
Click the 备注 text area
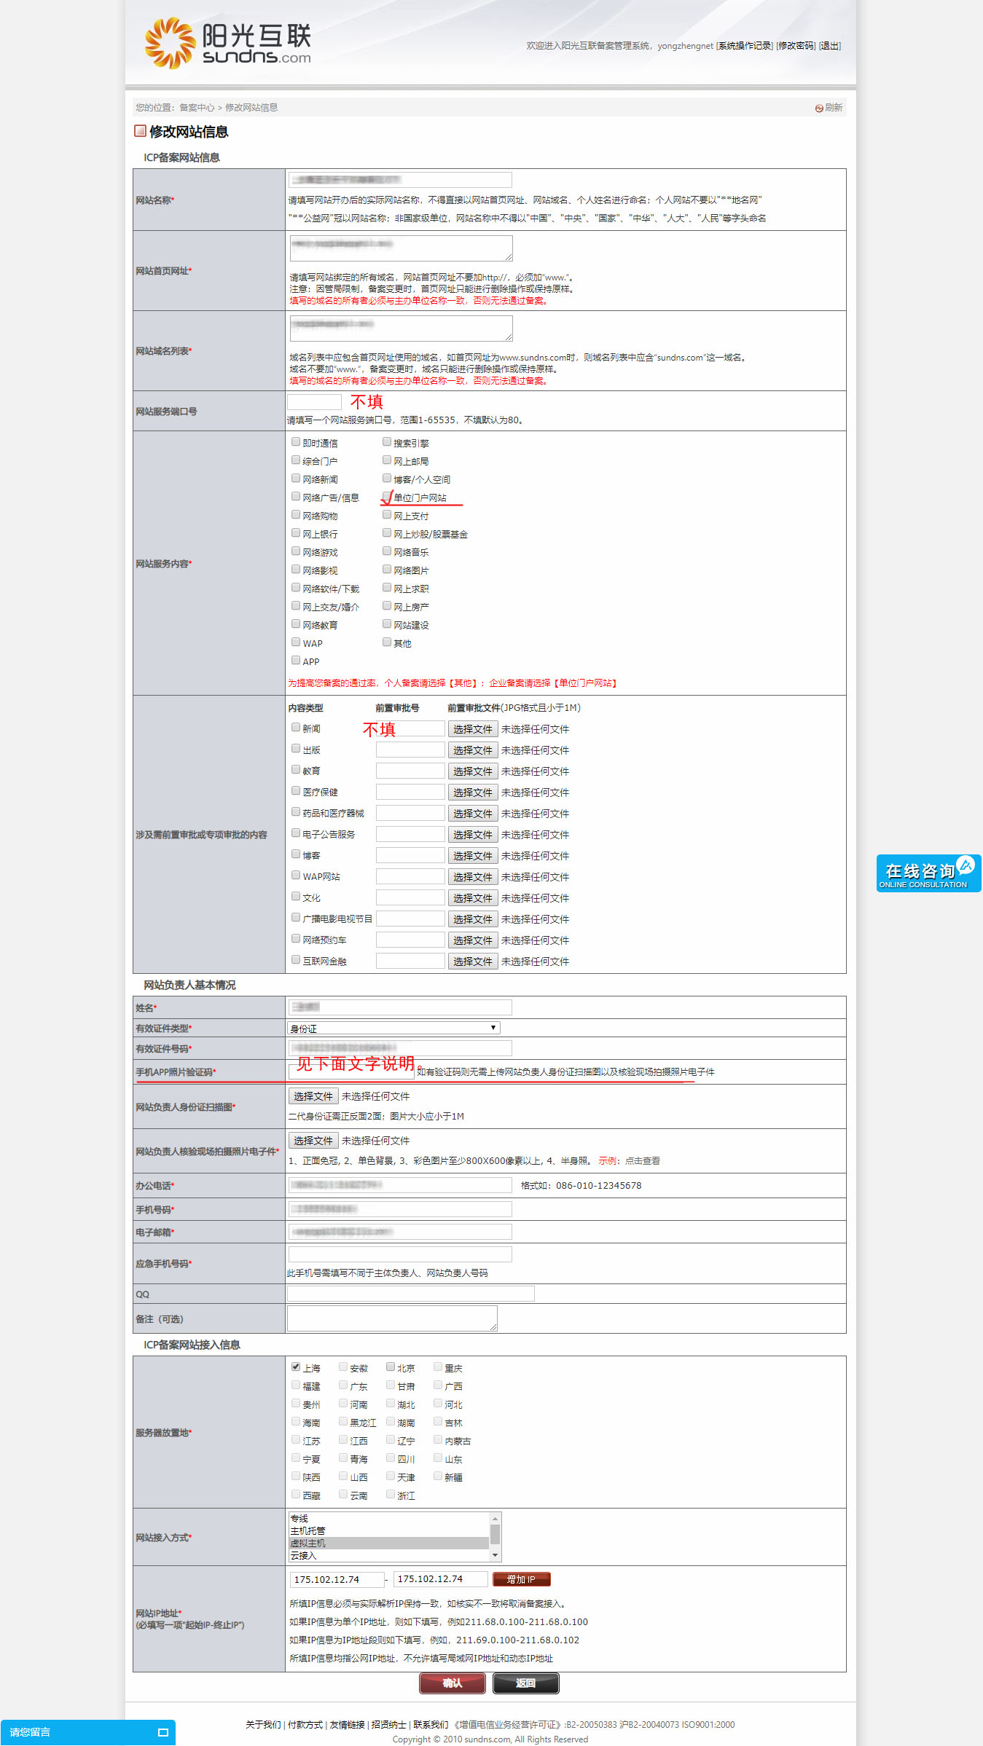click(x=393, y=1318)
